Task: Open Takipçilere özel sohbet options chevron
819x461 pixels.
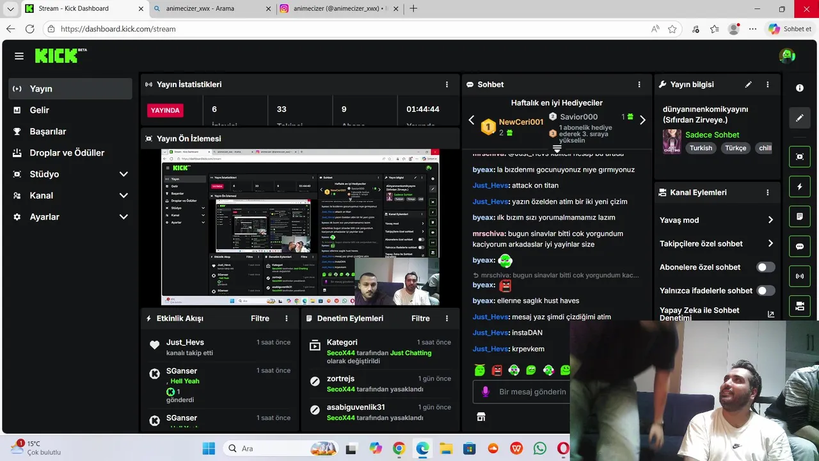Action: (770, 243)
